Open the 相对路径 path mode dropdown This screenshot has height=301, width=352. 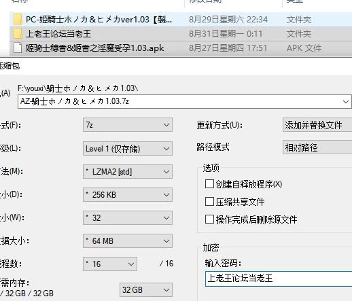coord(317,147)
